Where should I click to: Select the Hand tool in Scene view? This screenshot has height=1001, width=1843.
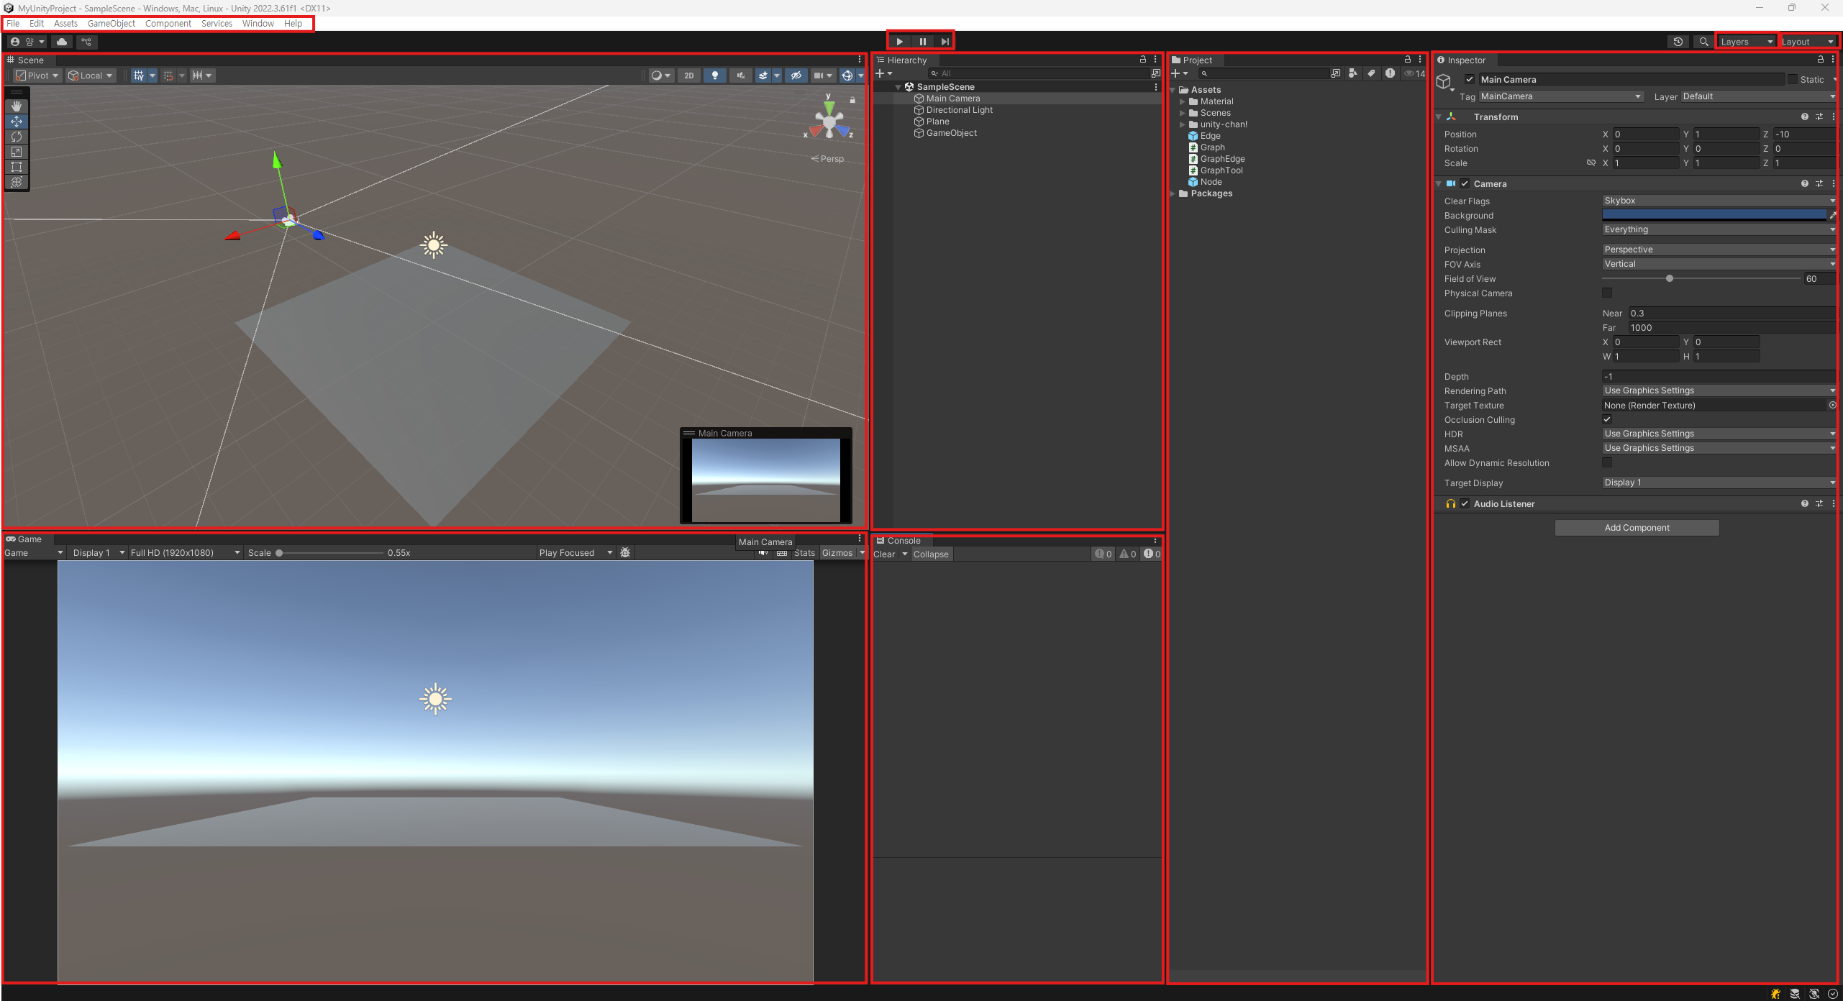pos(17,106)
